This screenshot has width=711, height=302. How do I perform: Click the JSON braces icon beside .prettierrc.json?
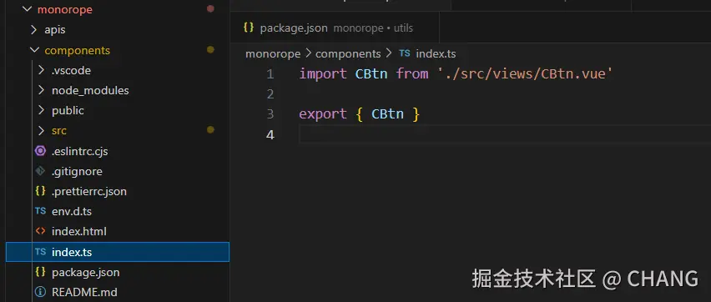tap(40, 191)
